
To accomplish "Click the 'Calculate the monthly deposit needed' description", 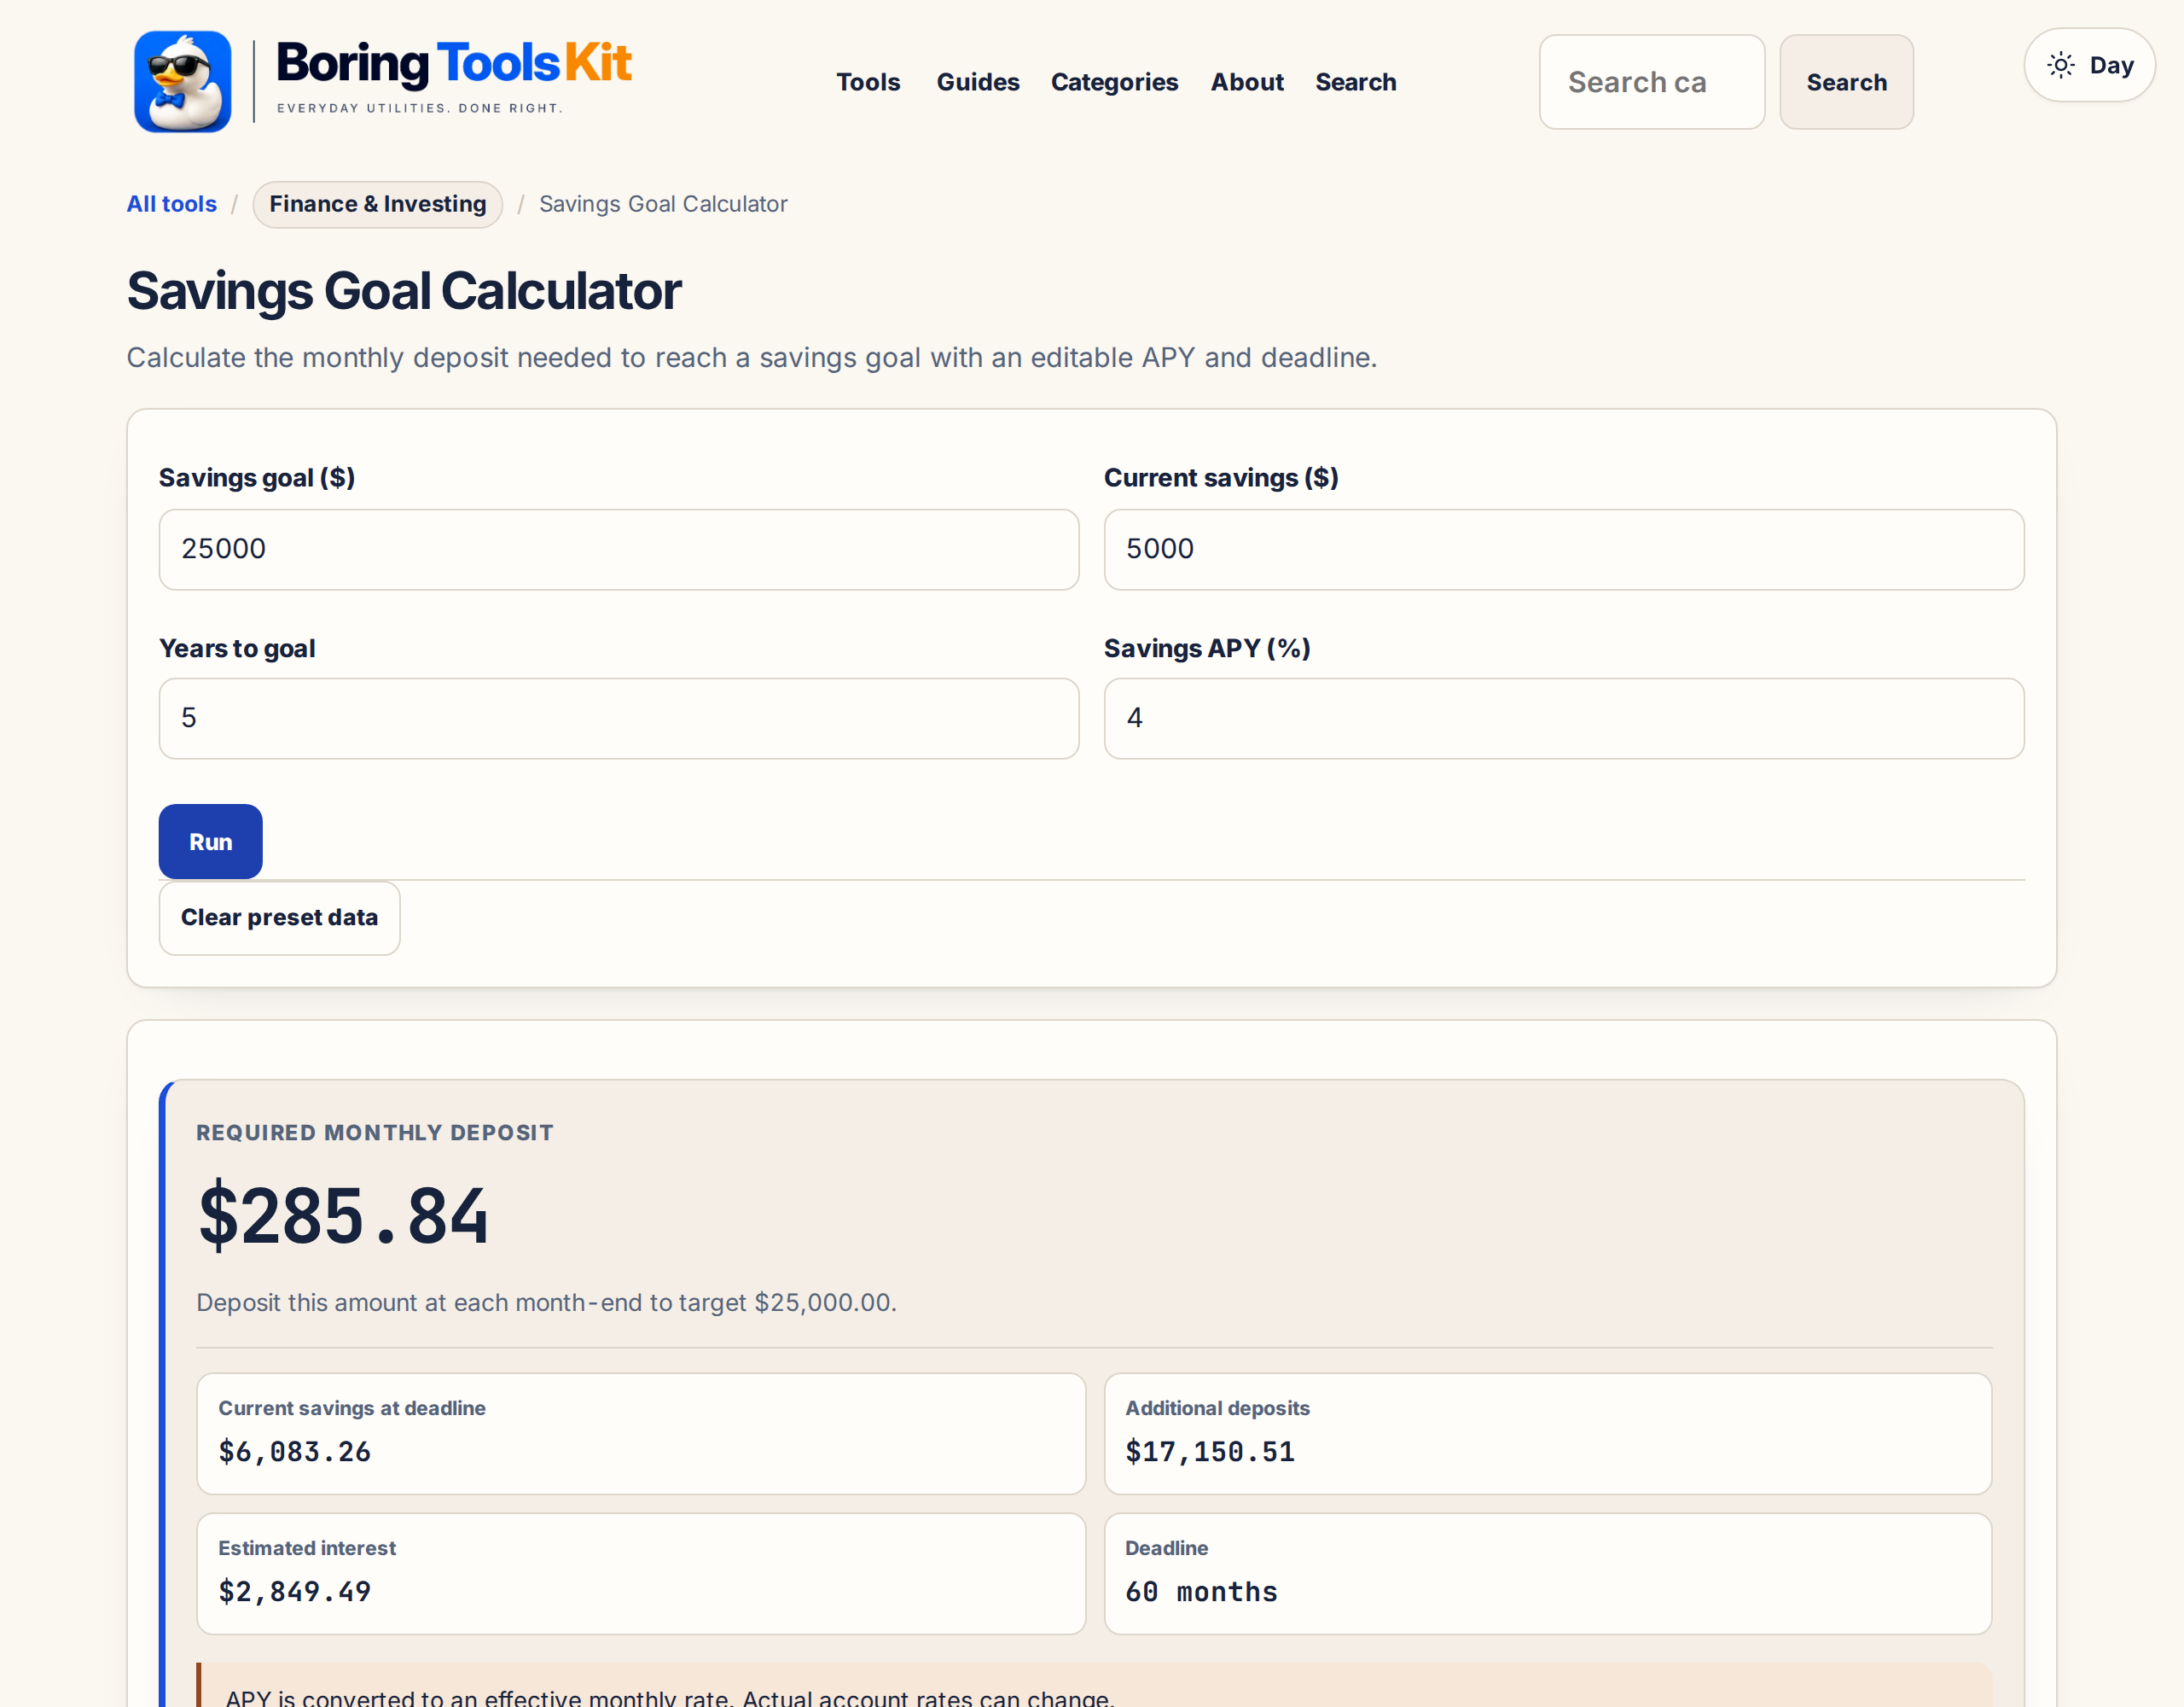I will pyautogui.click(x=751, y=358).
